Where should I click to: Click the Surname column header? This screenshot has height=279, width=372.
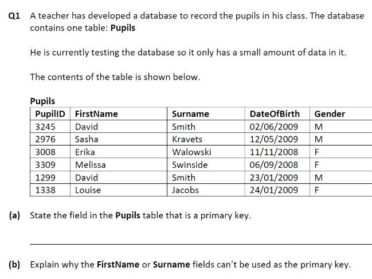190,114
